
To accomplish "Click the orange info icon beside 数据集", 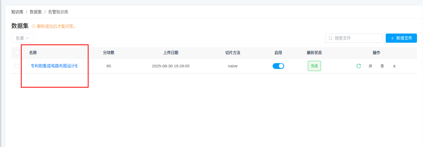I will coord(33,26).
